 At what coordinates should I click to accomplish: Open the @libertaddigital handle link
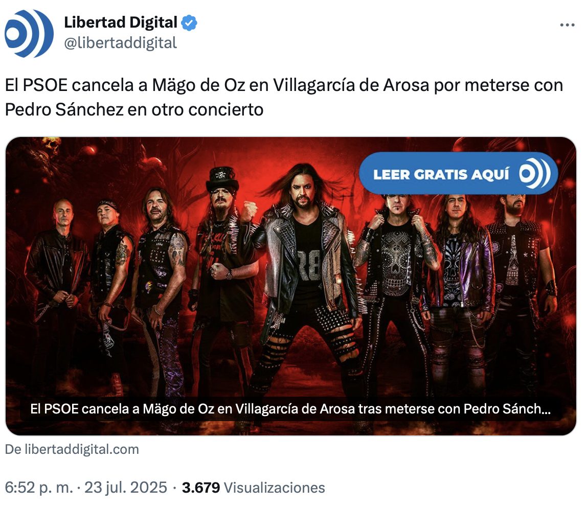coord(120,42)
